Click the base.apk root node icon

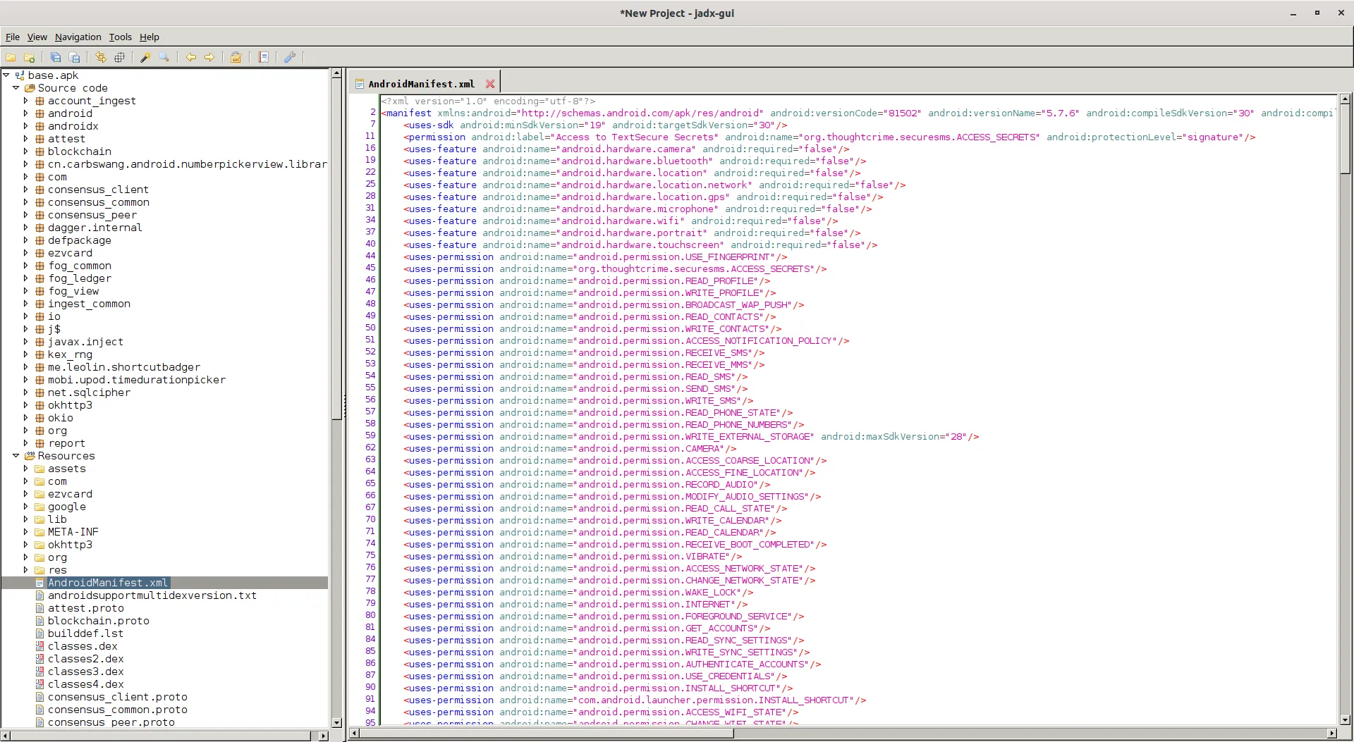tap(20, 75)
